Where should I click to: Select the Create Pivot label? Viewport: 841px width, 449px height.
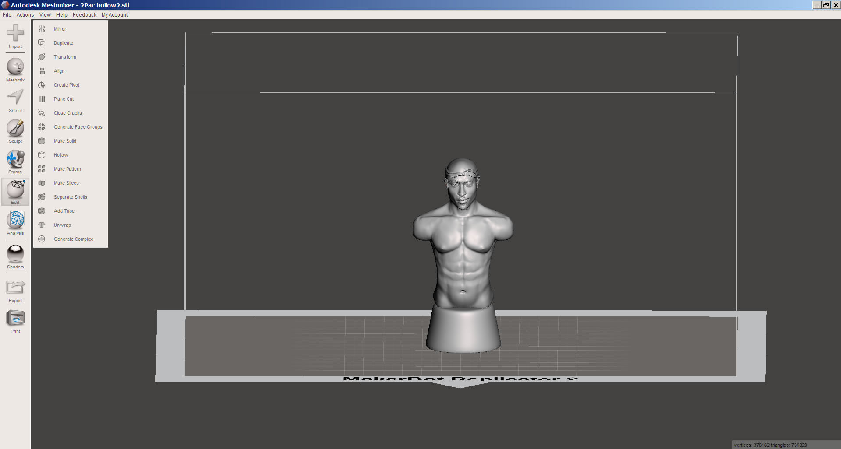click(x=67, y=85)
